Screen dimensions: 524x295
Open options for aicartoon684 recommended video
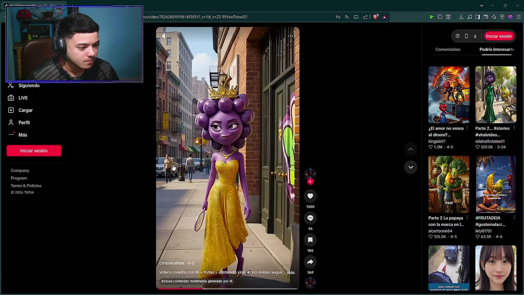467,218
